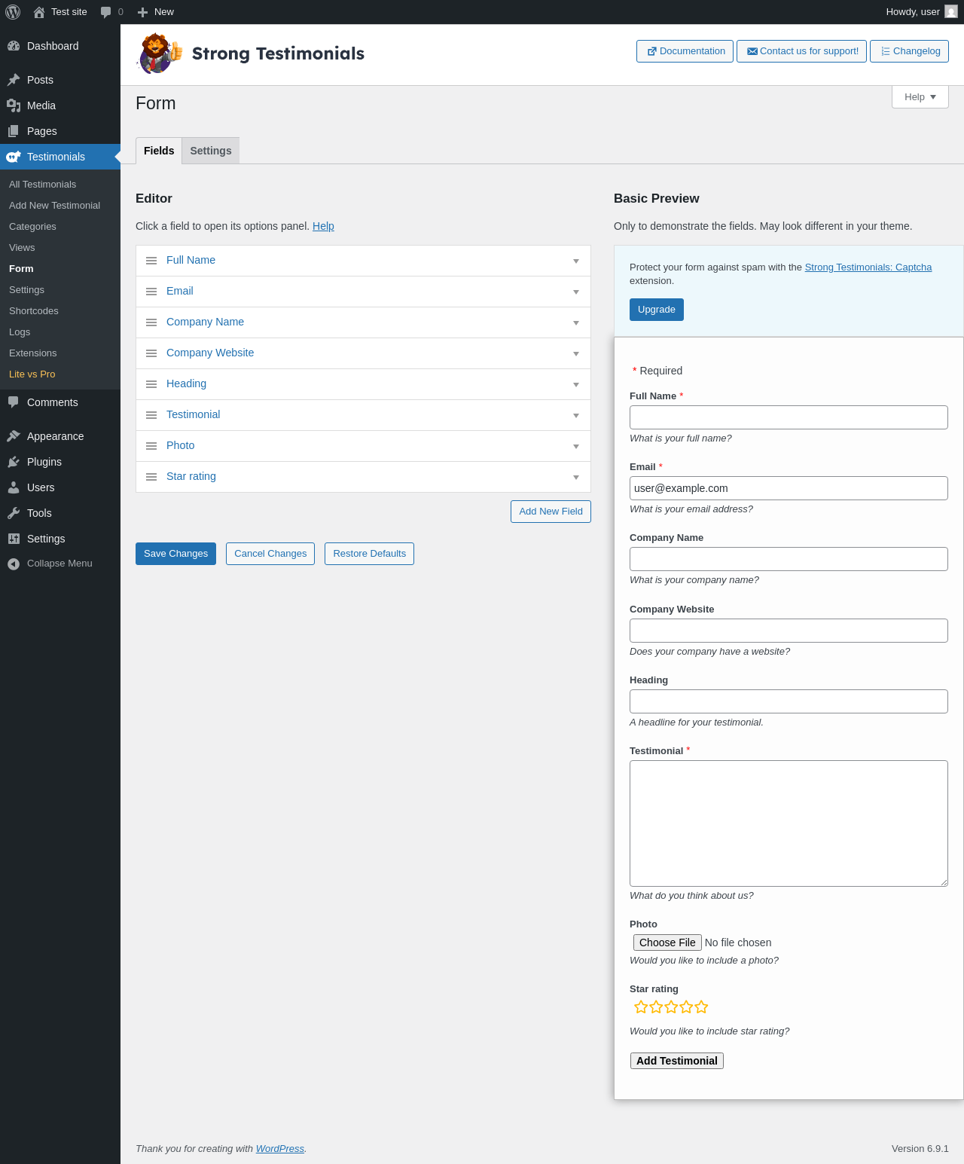Click the Comments sidebar bubble icon

tap(14, 402)
